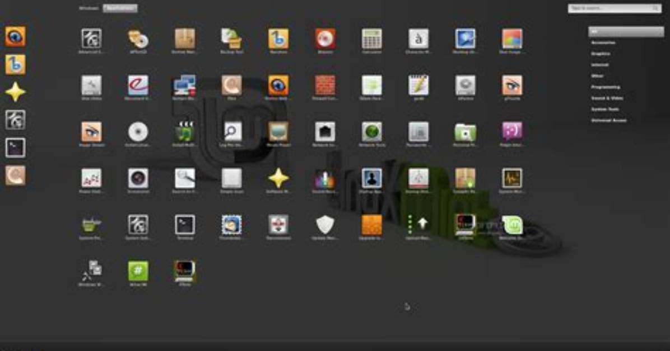Filter by the Graphics category
The image size is (670, 351).
601,54
